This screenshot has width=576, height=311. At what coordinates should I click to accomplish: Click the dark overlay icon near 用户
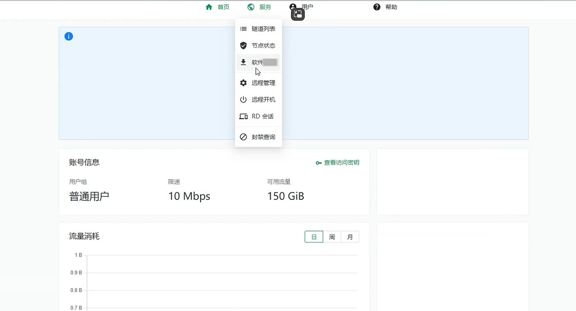(297, 14)
